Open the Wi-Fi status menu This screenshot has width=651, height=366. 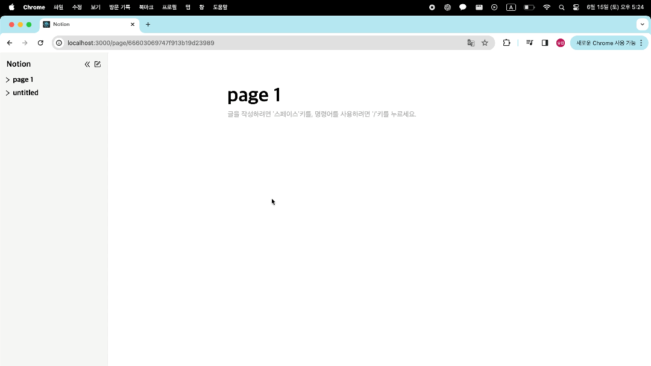(546, 7)
